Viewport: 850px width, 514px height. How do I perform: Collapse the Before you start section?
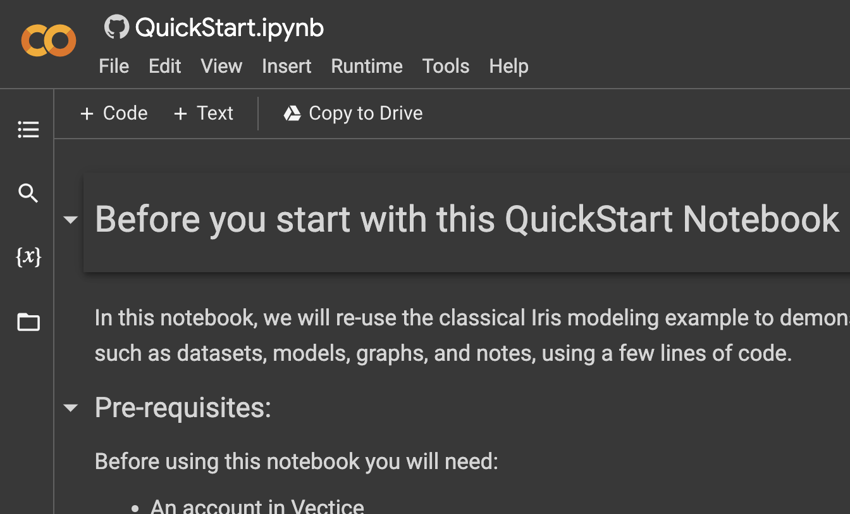[71, 220]
